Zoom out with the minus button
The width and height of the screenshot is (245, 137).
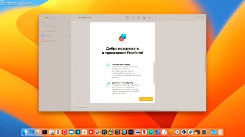pos(75,107)
